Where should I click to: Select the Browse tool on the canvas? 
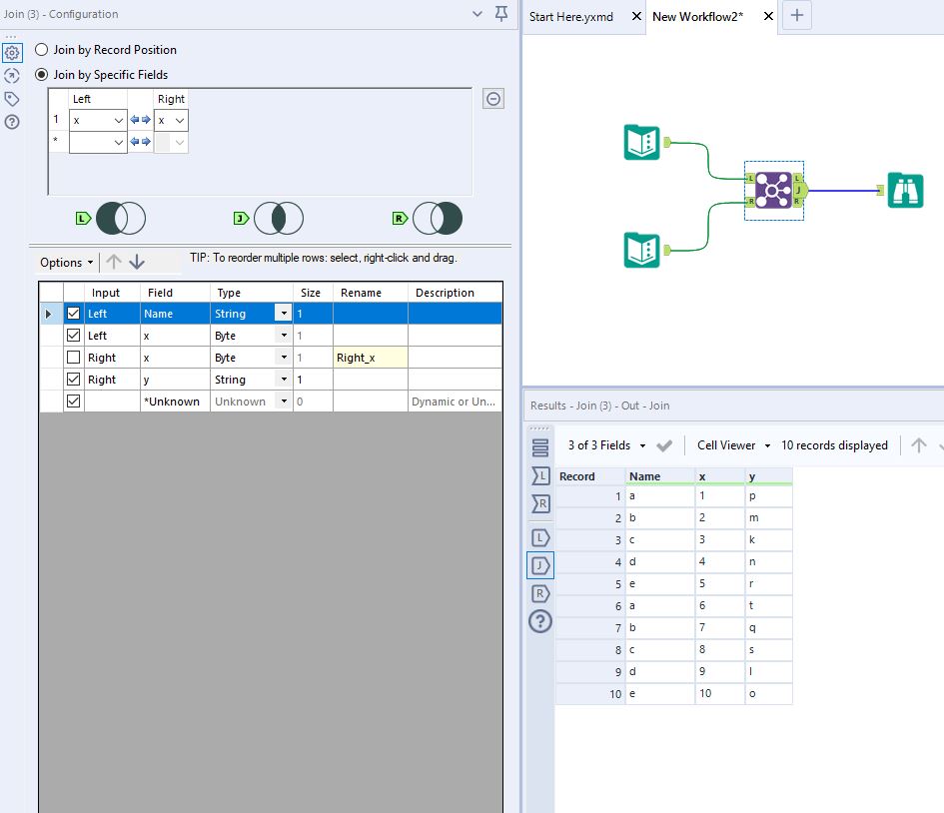[x=905, y=188]
